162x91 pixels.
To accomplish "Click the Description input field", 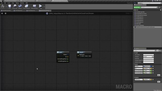I will (x=149, y=55).
